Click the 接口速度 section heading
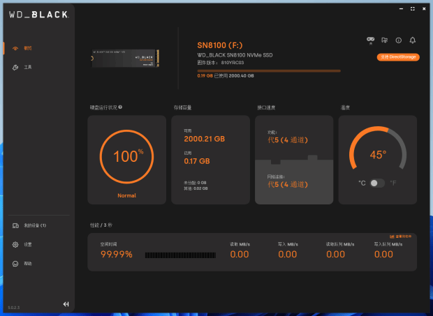The image size is (433, 316). tap(266, 107)
